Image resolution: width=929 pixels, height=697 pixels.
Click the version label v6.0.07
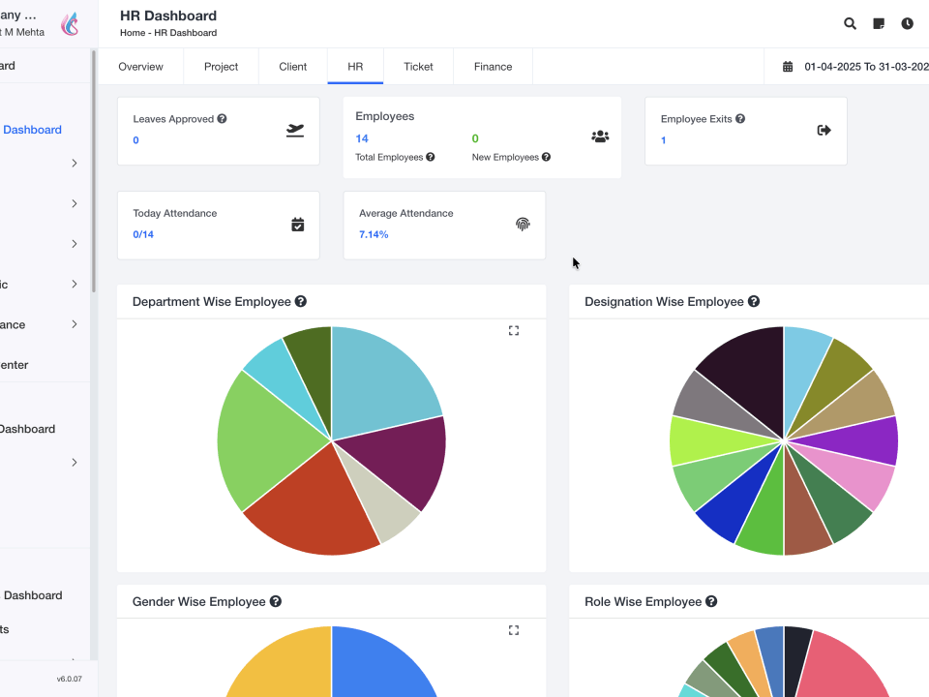click(70, 679)
